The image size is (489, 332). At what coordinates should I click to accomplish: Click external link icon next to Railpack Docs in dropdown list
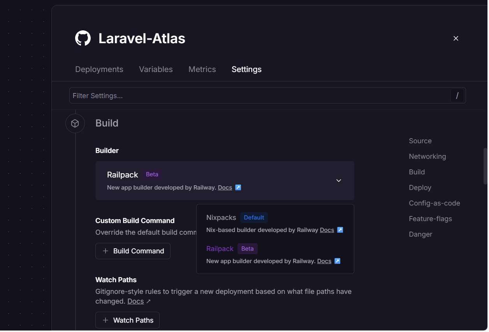pyautogui.click(x=338, y=261)
